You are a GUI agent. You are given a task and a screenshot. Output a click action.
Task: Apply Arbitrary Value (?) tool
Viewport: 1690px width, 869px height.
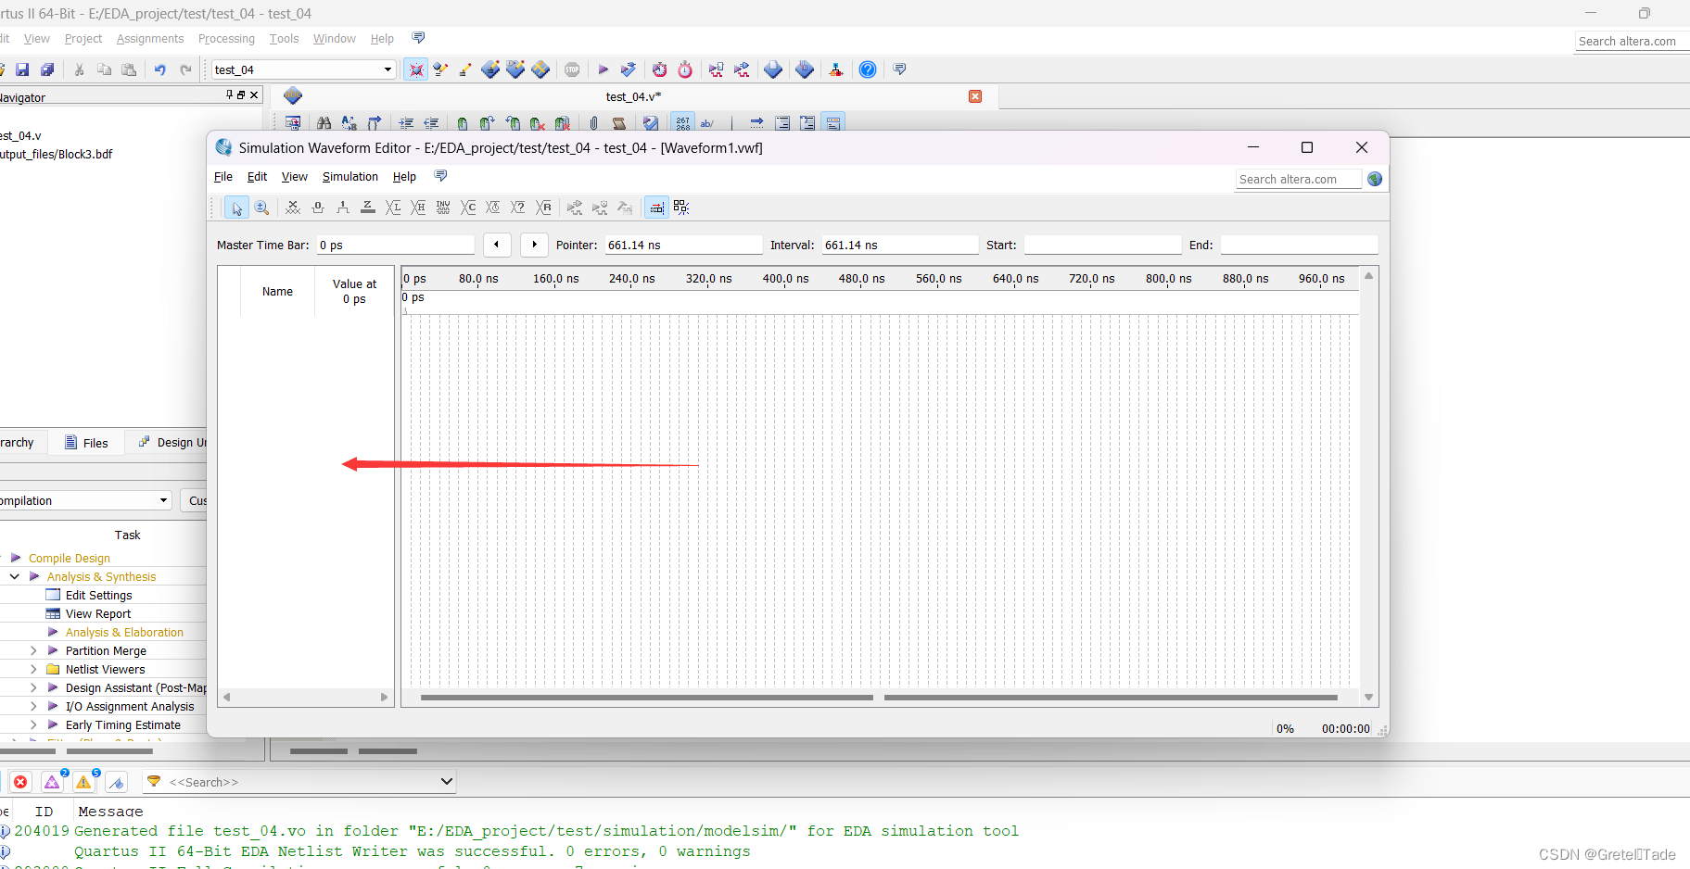(518, 208)
